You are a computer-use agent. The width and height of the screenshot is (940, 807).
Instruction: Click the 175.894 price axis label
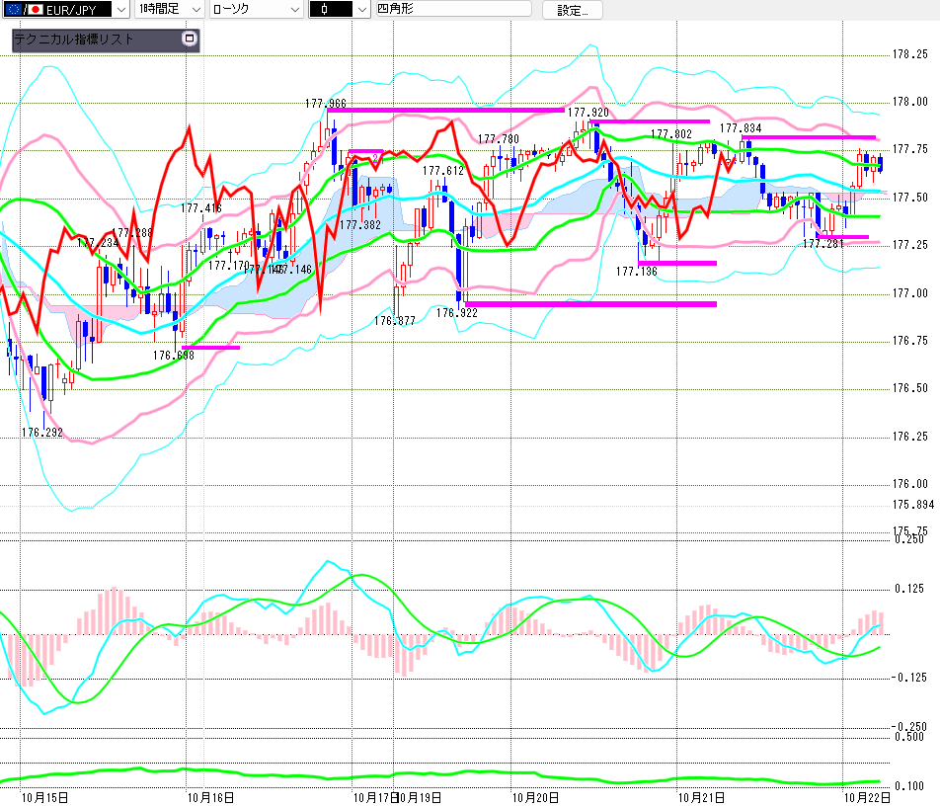(x=913, y=505)
